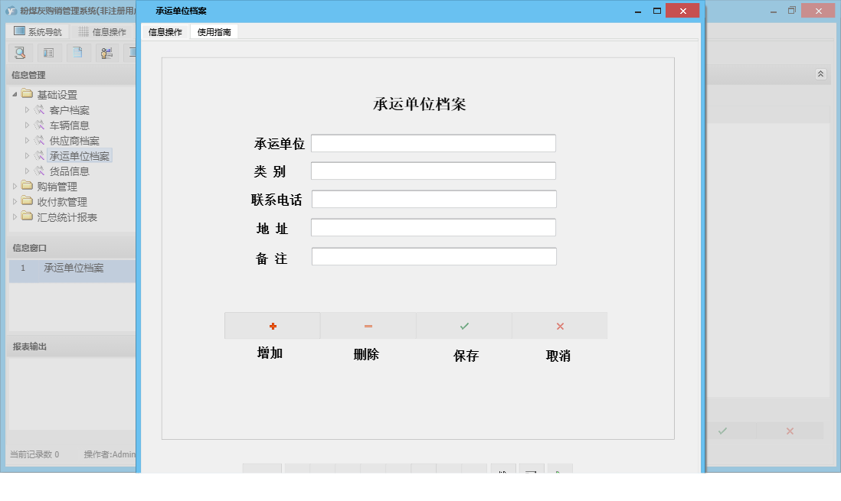Click the user report icon on the toolbar
This screenshot has width=841, height=501.
tap(106, 52)
